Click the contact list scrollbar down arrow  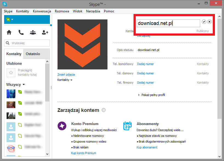[x=47, y=154]
